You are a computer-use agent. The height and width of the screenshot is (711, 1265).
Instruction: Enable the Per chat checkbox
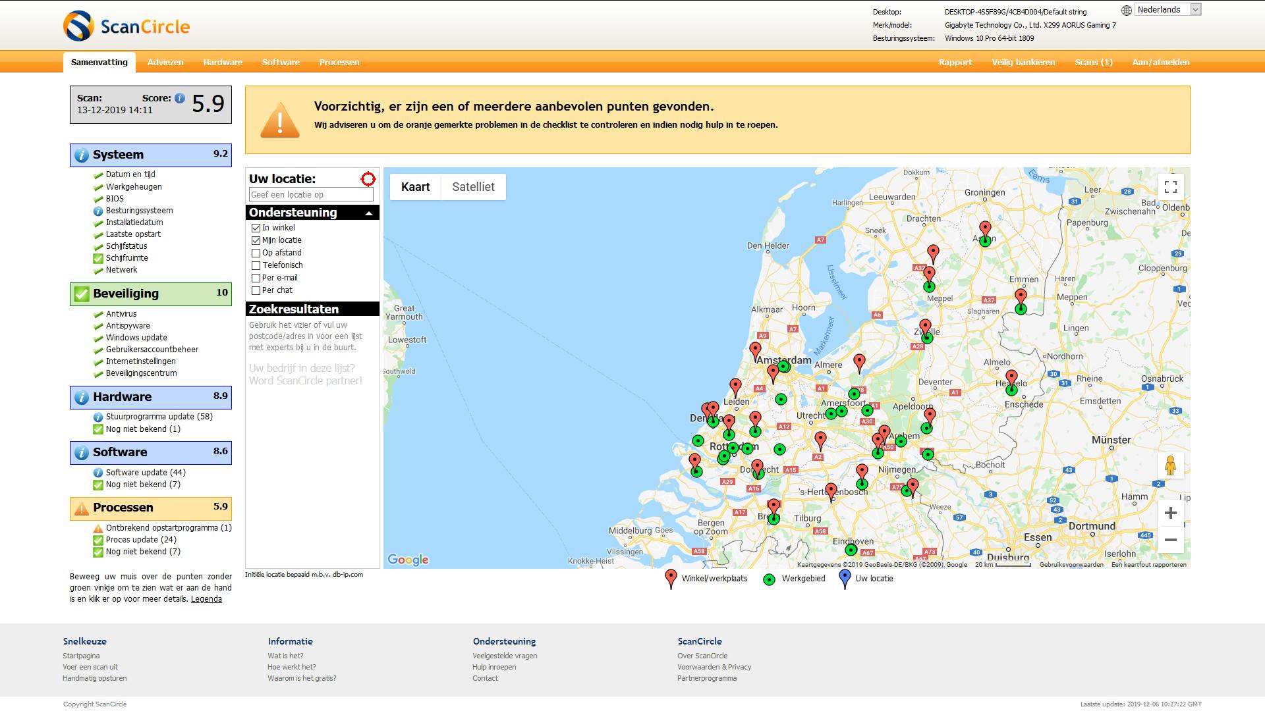256,290
